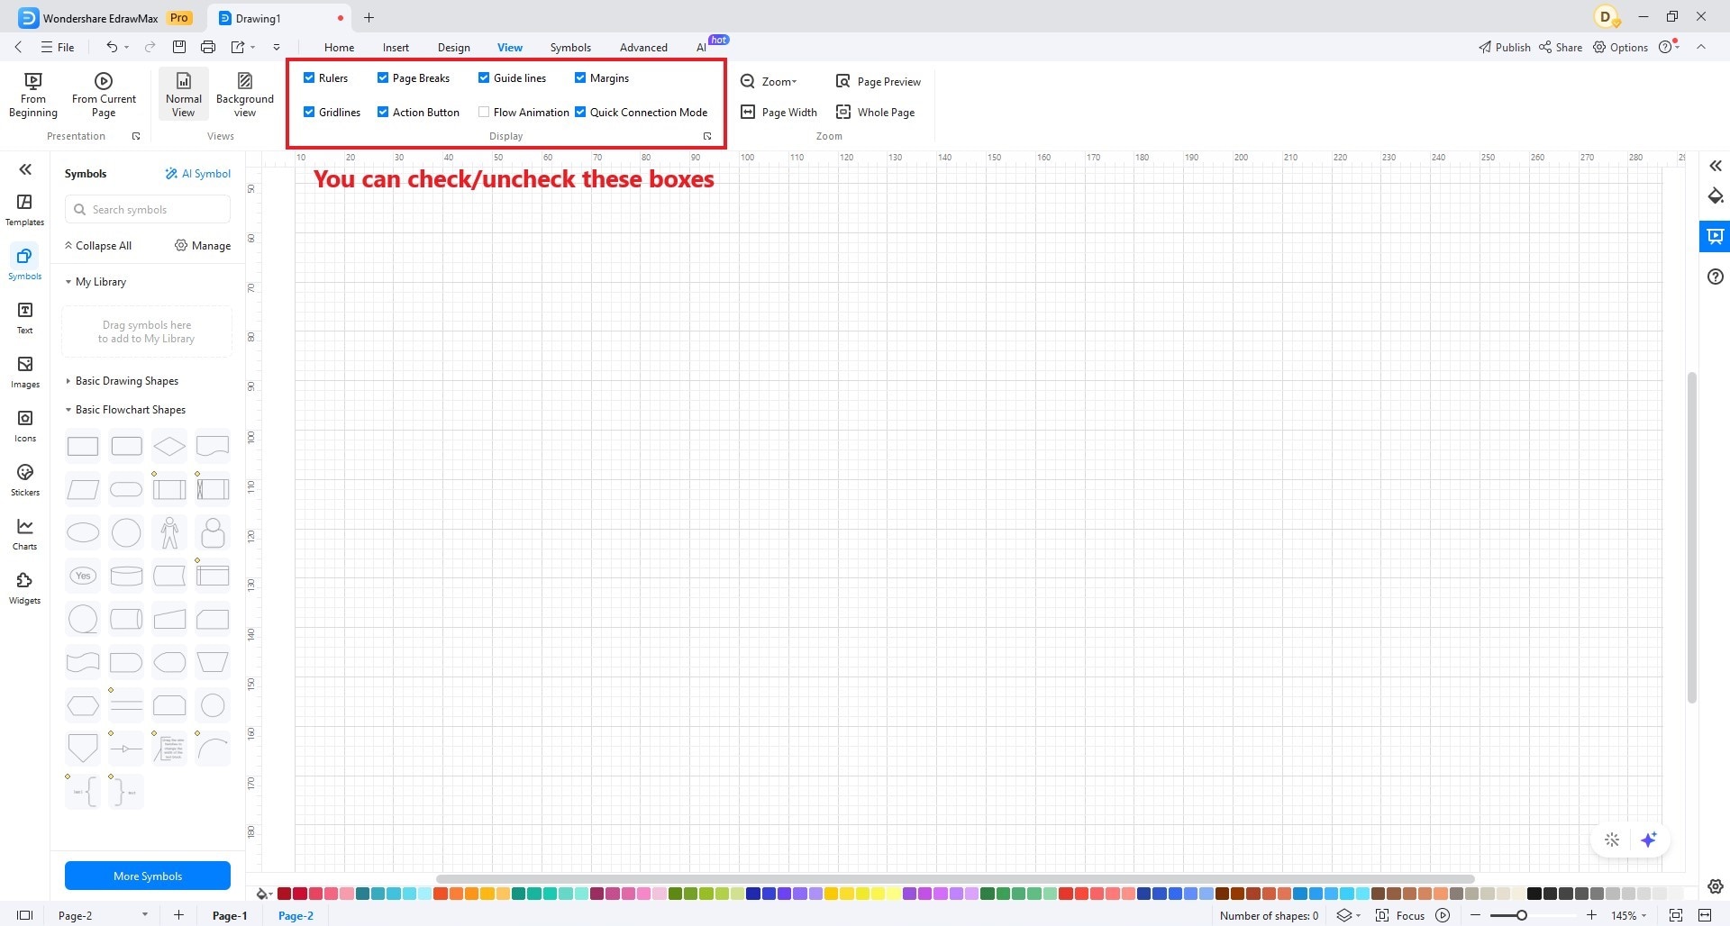The width and height of the screenshot is (1730, 926).
Task: Click the Share button
Action: click(1561, 47)
